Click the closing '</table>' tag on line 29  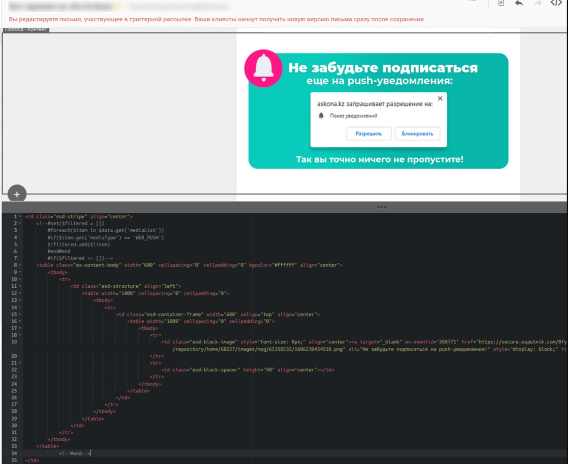(93, 419)
